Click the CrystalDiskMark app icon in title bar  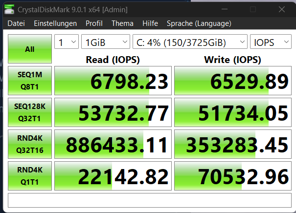[x=9, y=9]
